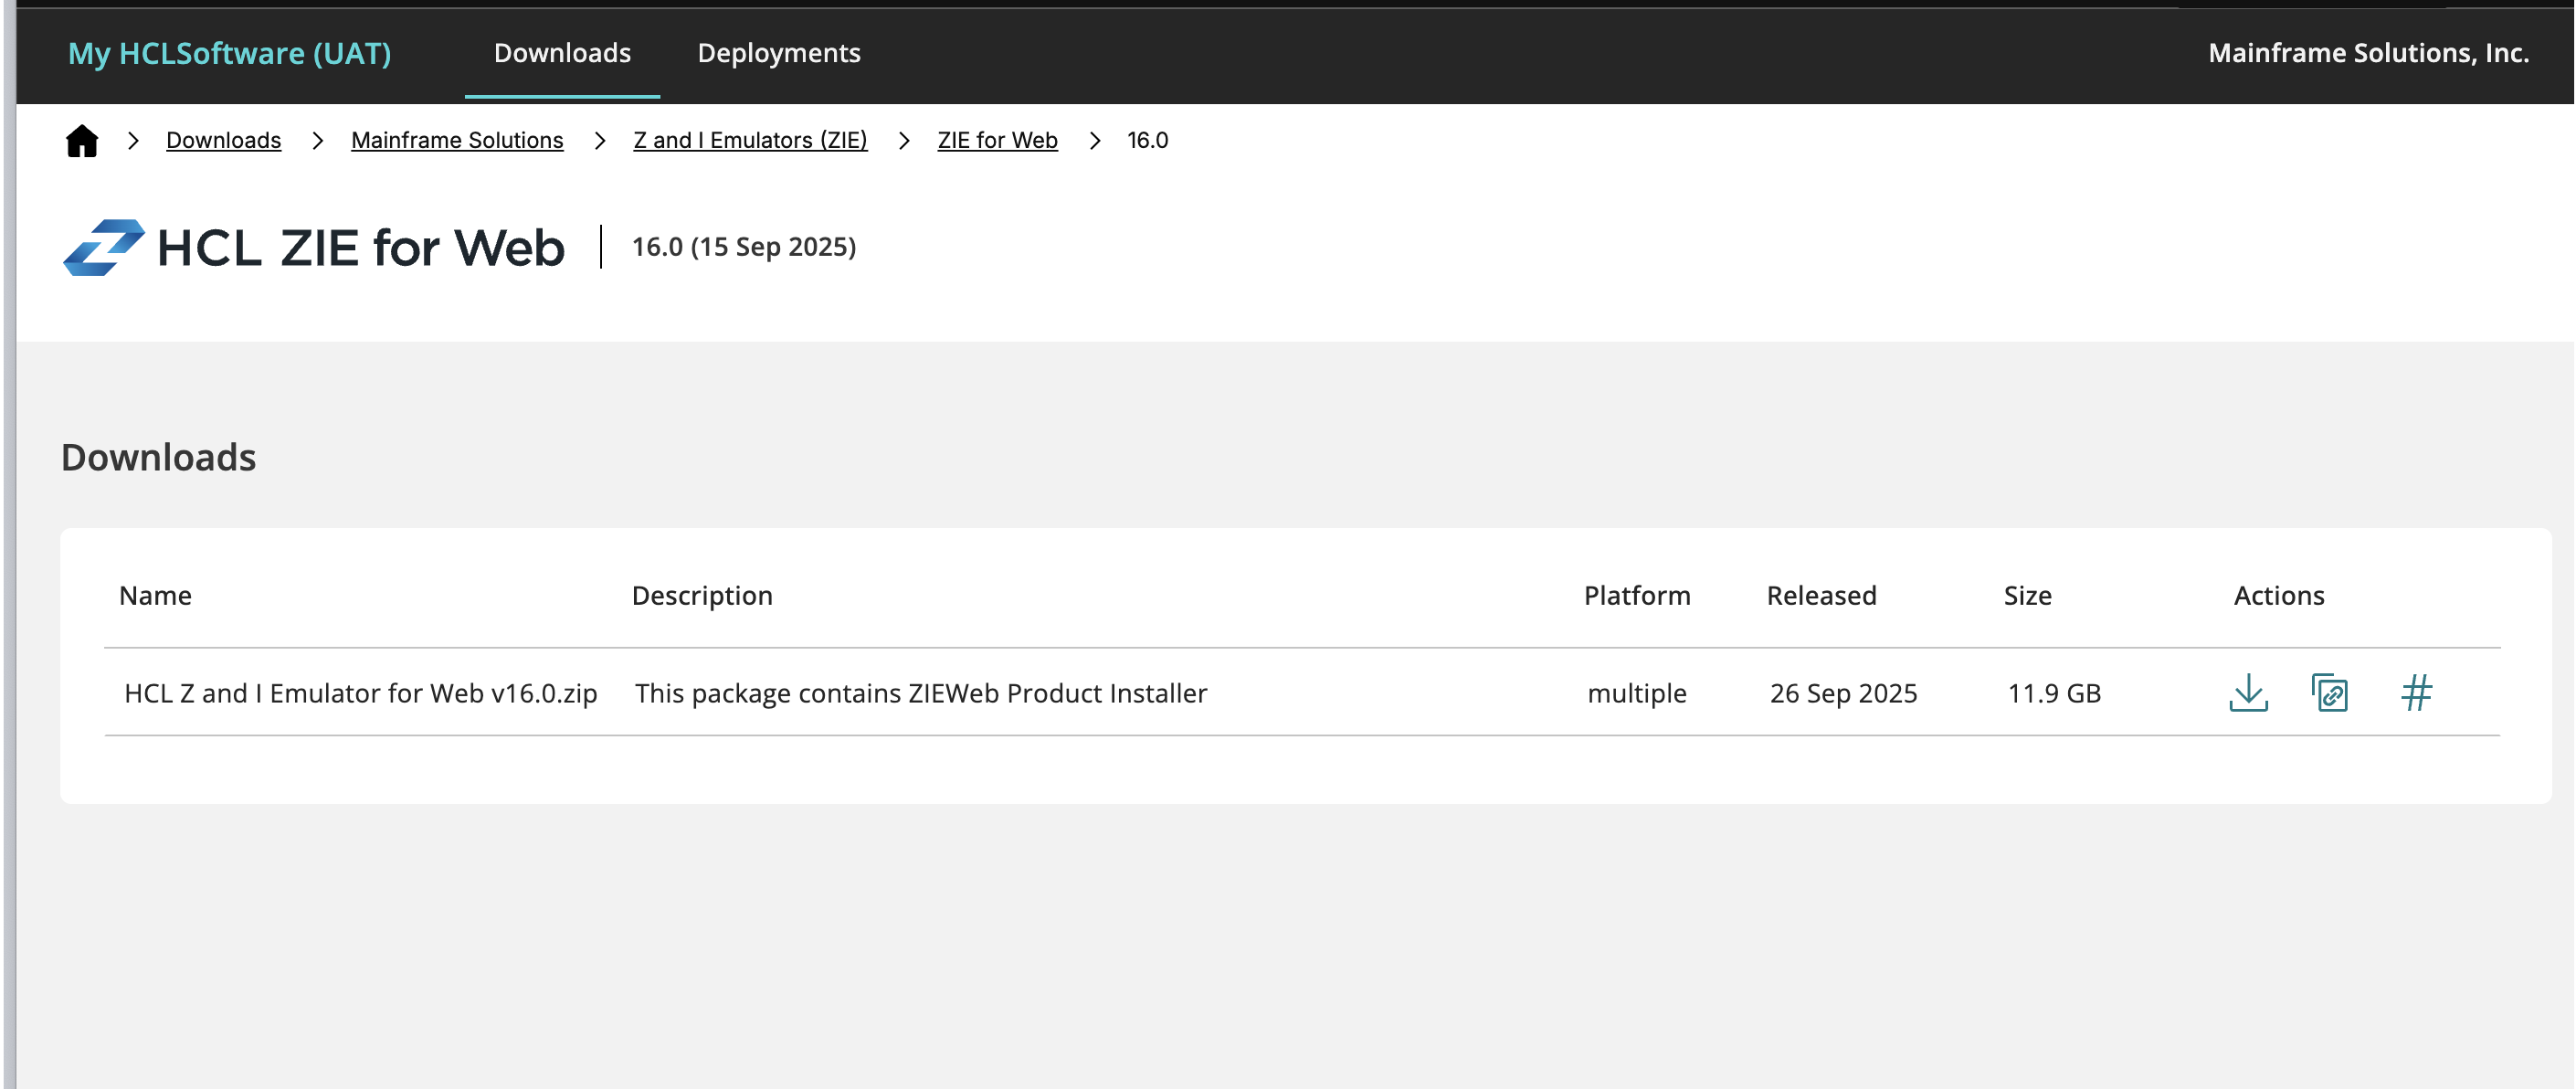The image size is (2576, 1089).
Task: Click the Description column header
Action: (x=702, y=596)
